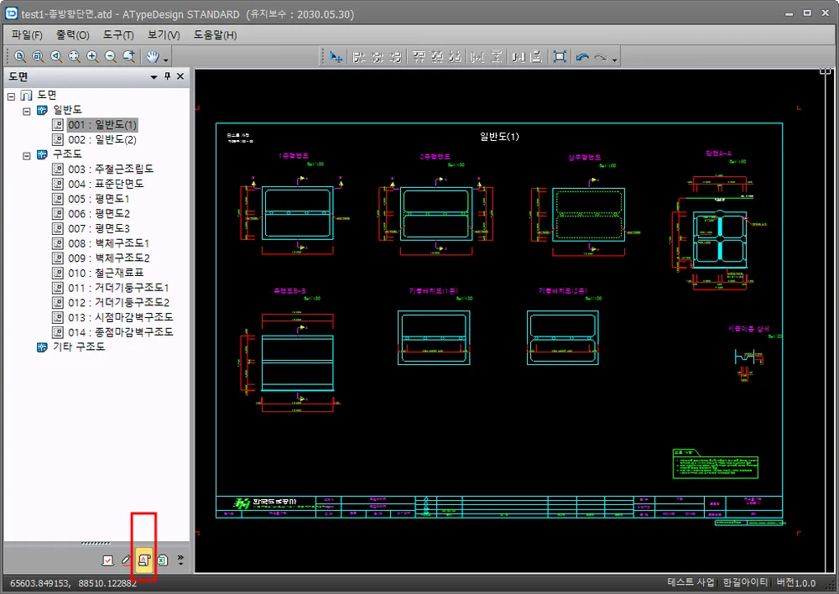Select the 기타 구조도 tree group
This screenshot has width=839, height=594.
click(x=79, y=346)
